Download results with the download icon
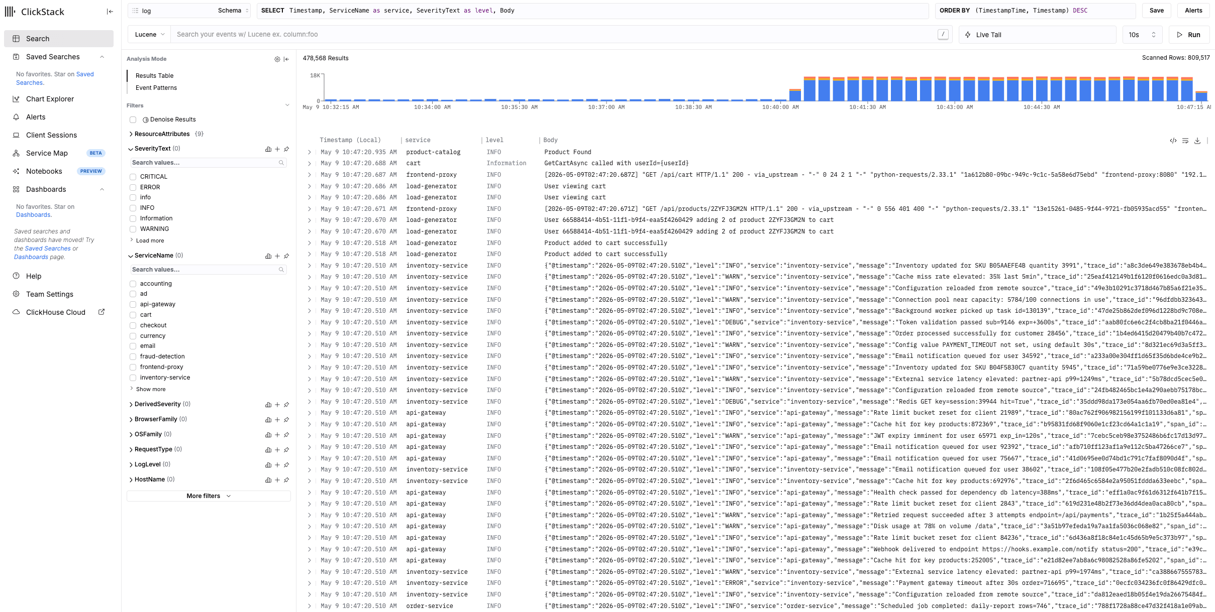This screenshot has width=1215, height=612. tap(1197, 141)
